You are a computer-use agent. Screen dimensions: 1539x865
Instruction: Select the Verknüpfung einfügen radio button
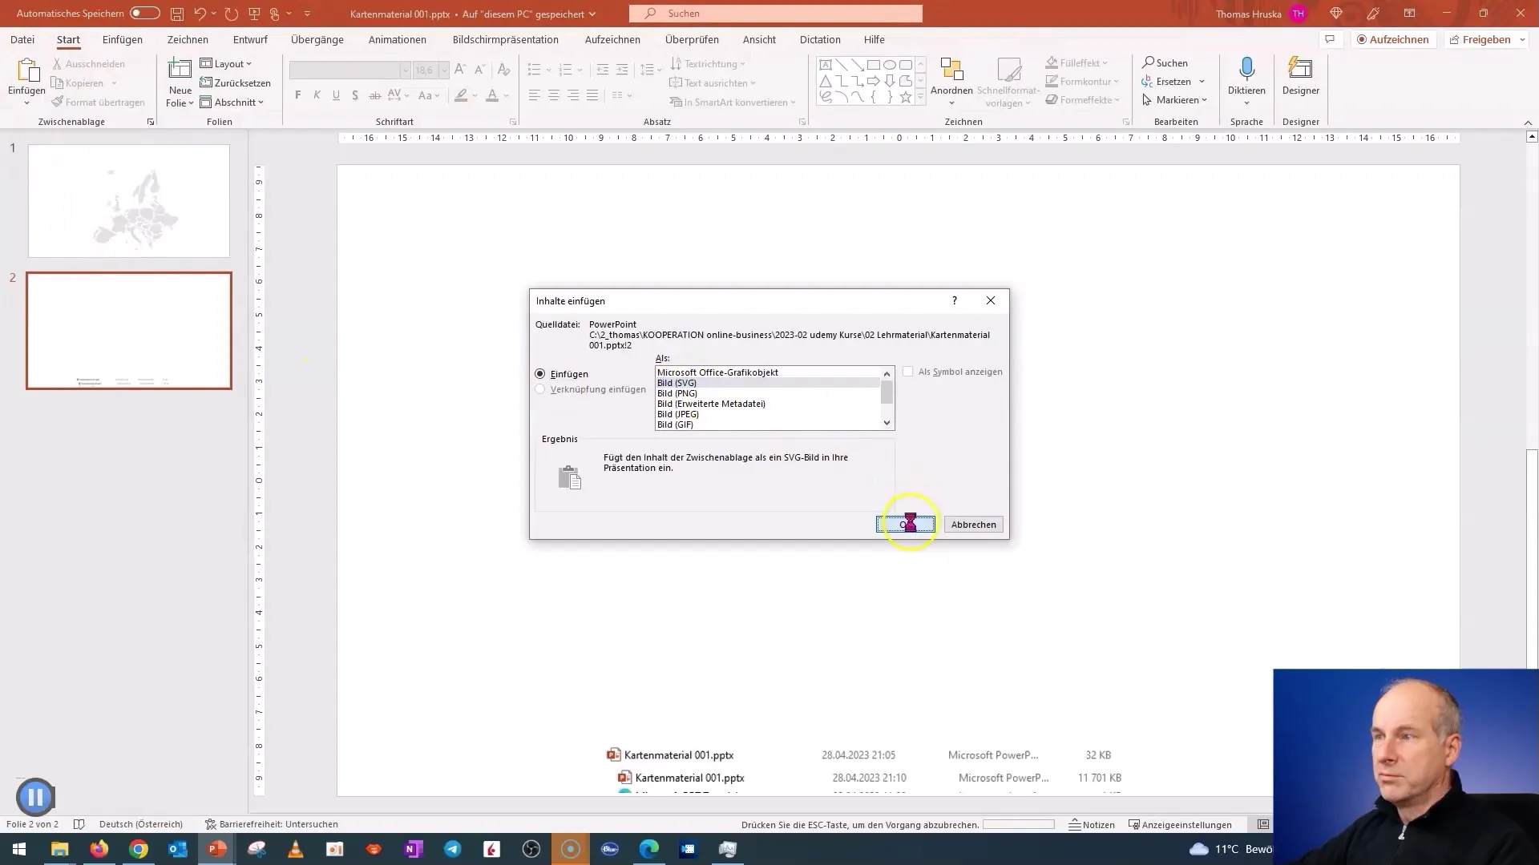540,389
